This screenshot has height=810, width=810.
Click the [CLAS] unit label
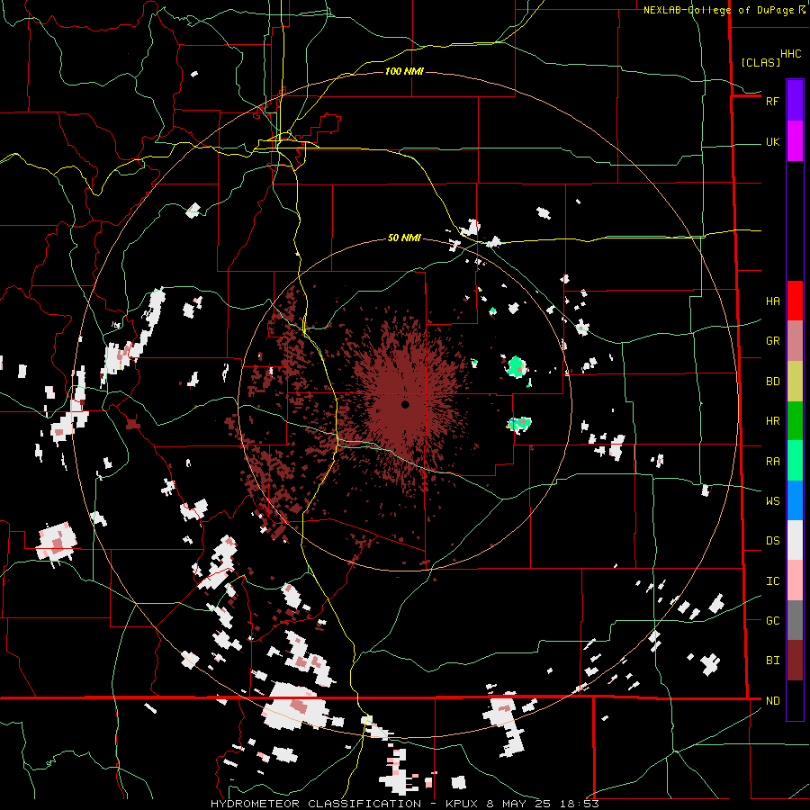pyautogui.click(x=760, y=62)
